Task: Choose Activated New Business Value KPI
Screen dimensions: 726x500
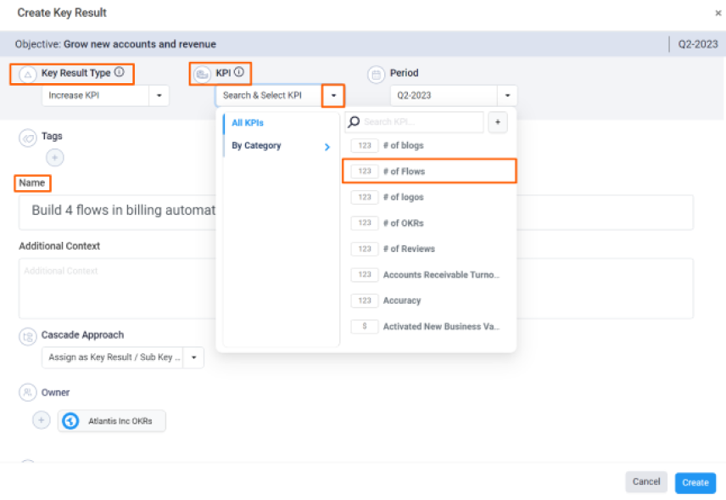Action: [429, 326]
